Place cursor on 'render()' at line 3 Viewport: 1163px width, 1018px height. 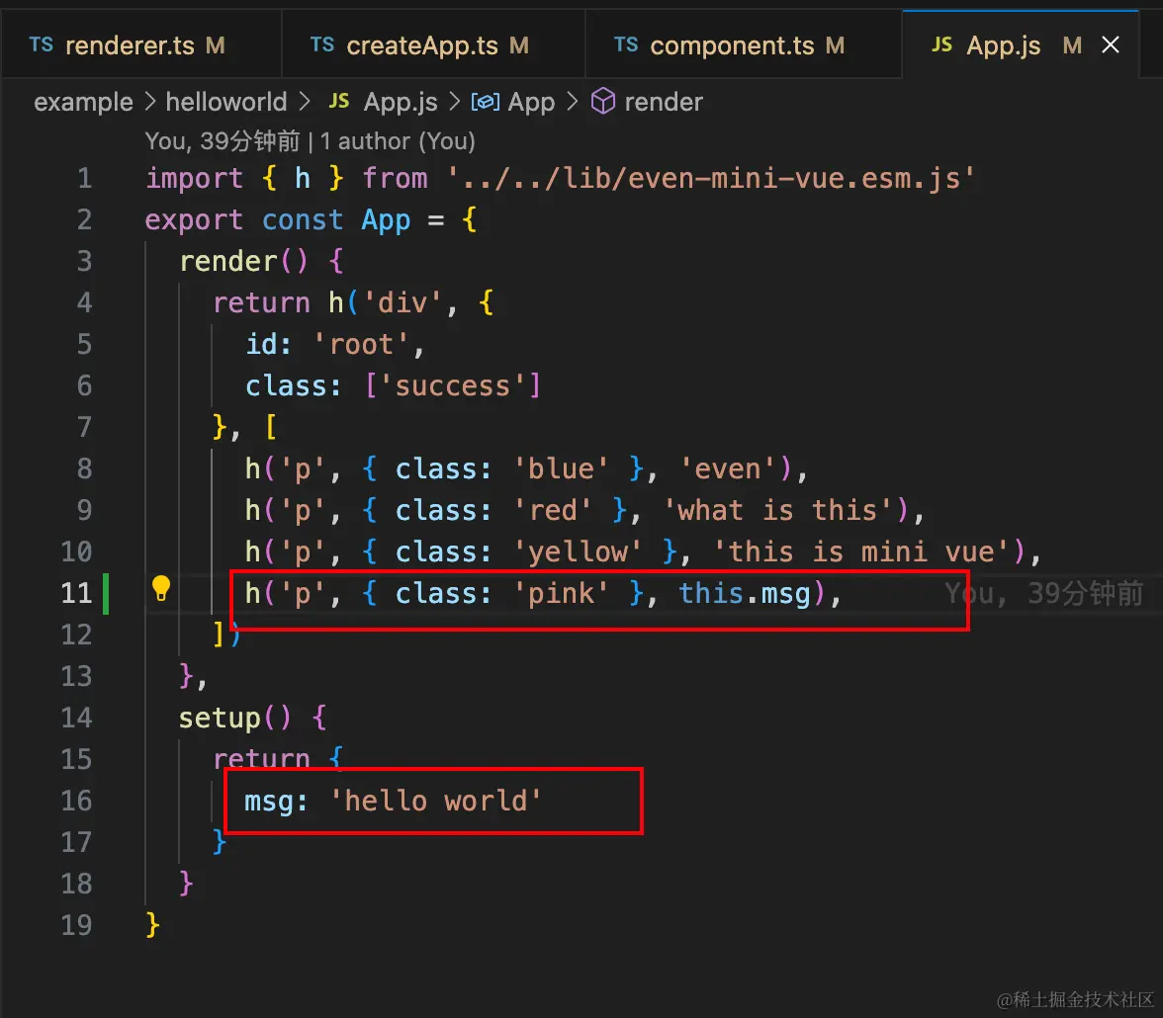pos(243,262)
